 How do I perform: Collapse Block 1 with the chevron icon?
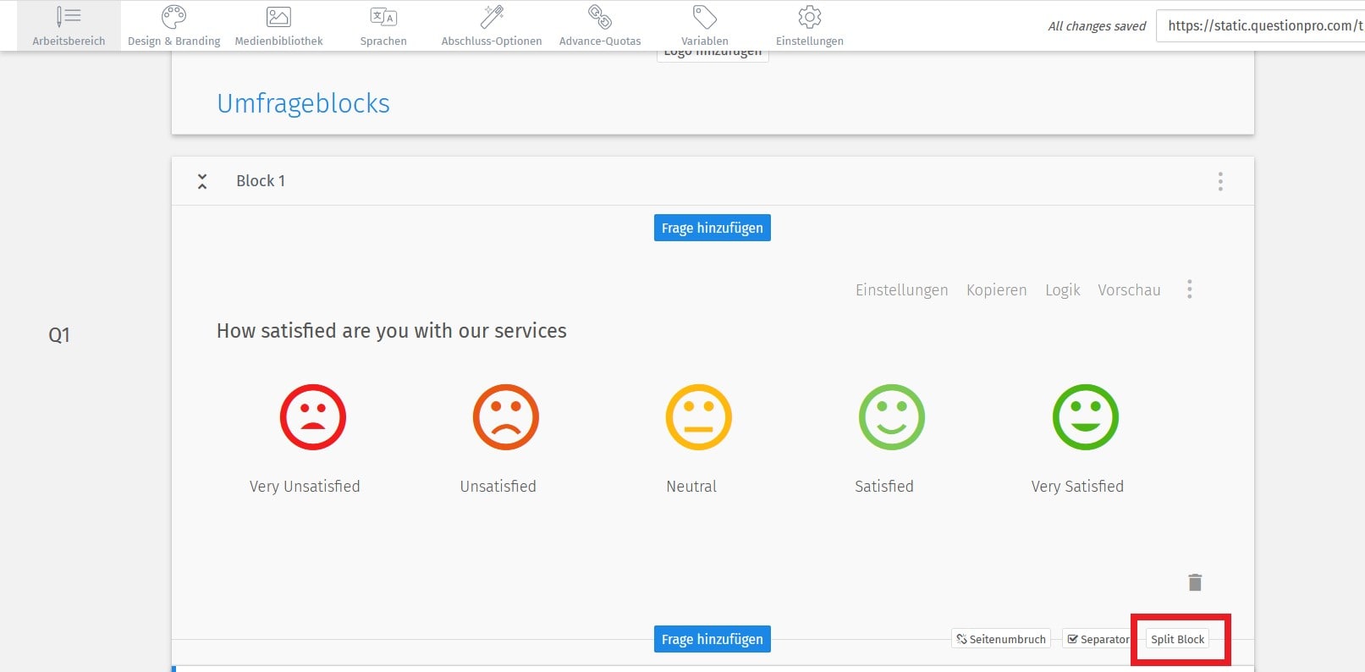(x=202, y=181)
